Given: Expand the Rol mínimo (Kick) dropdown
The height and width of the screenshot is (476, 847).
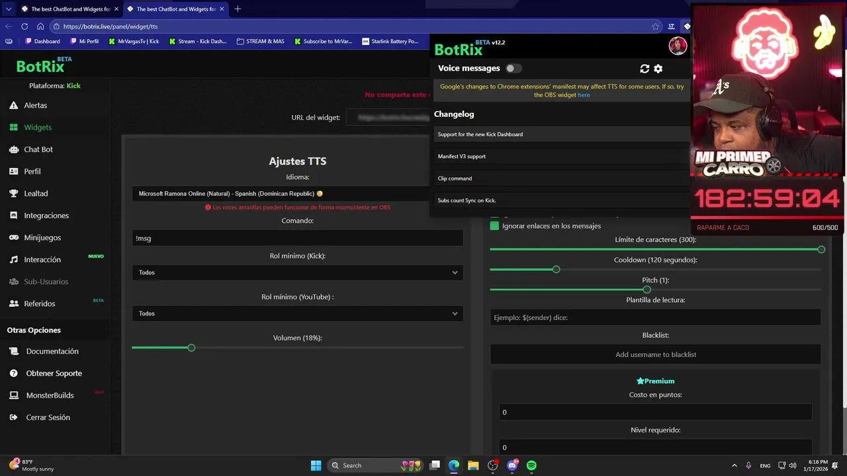Looking at the screenshot, I should pos(297,272).
